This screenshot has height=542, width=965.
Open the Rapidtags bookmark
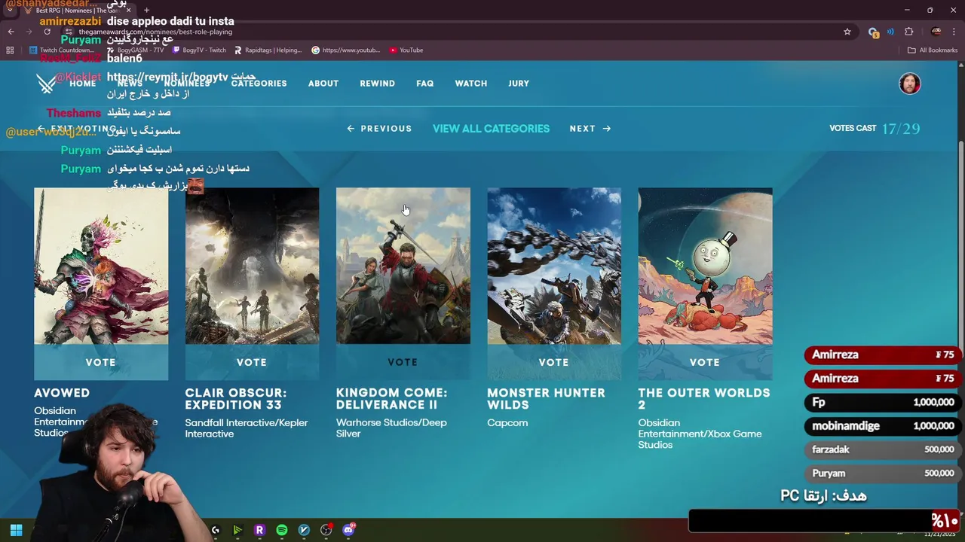pyautogui.click(x=268, y=50)
